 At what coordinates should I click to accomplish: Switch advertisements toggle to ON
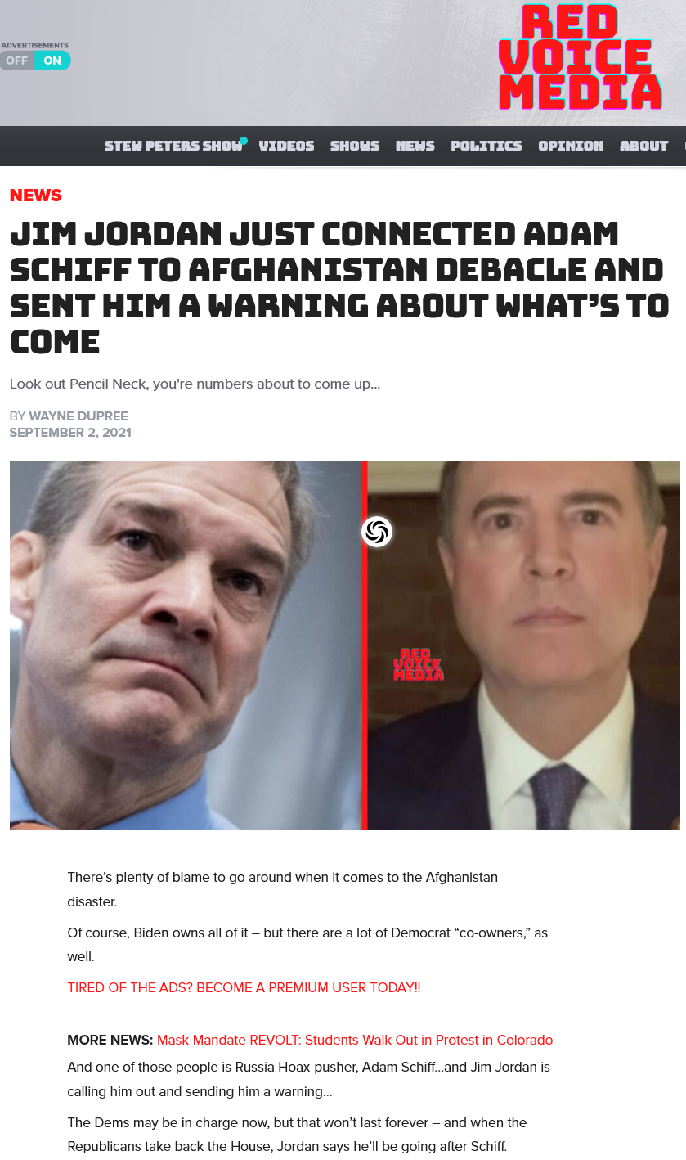(x=52, y=61)
